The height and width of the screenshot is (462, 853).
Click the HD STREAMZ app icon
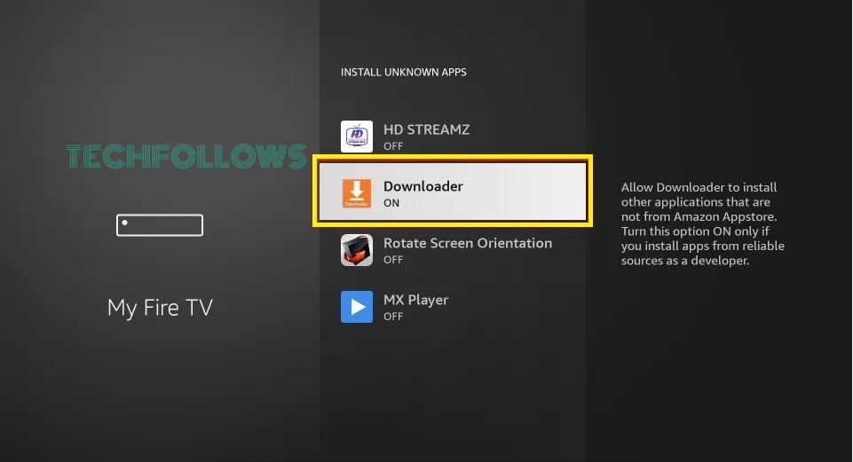click(356, 137)
